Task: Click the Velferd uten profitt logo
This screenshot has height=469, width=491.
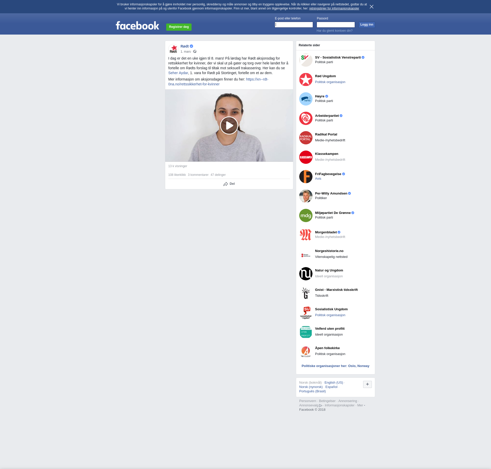Action: click(x=306, y=332)
